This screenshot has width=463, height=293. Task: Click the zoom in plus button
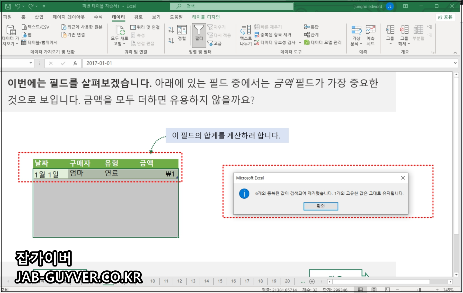pyautogui.click(x=437, y=290)
